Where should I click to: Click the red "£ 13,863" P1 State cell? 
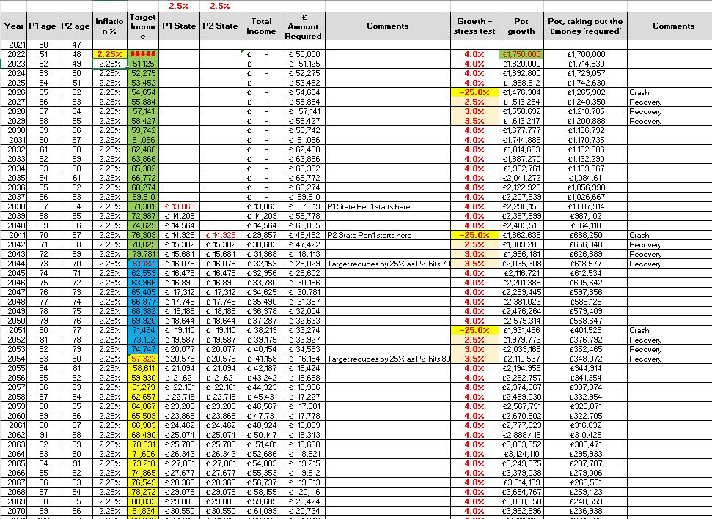(180, 206)
